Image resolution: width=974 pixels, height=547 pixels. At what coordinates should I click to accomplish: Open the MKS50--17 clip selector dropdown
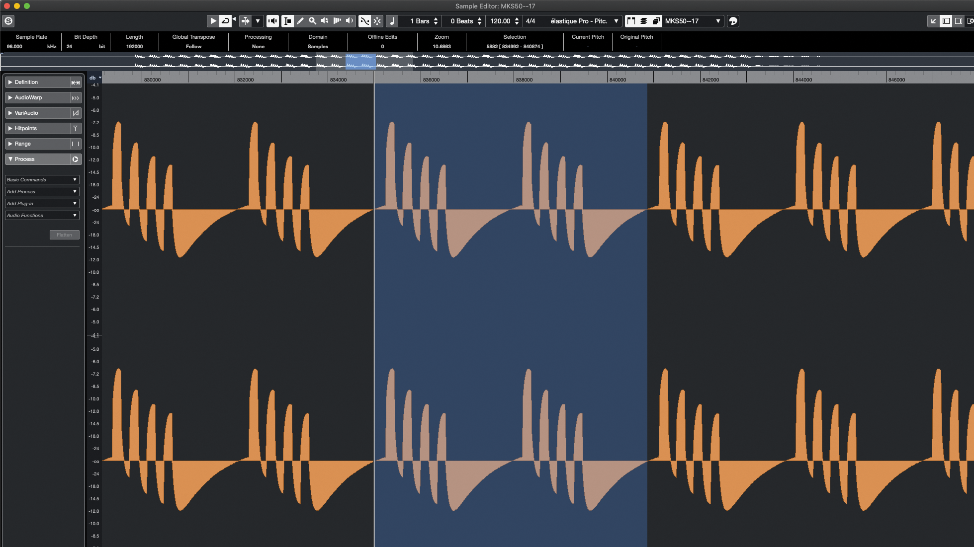pos(692,21)
